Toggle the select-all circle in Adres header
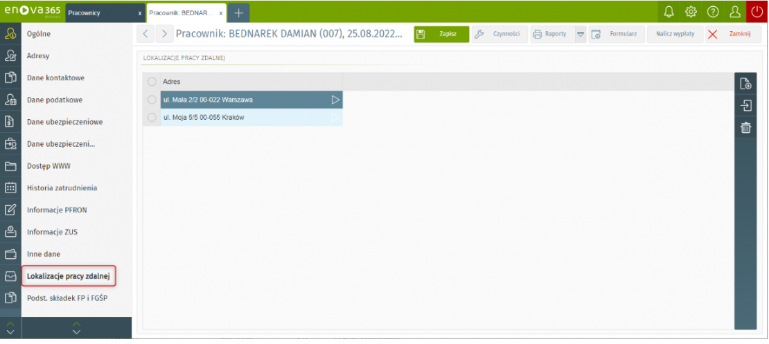 [x=152, y=82]
